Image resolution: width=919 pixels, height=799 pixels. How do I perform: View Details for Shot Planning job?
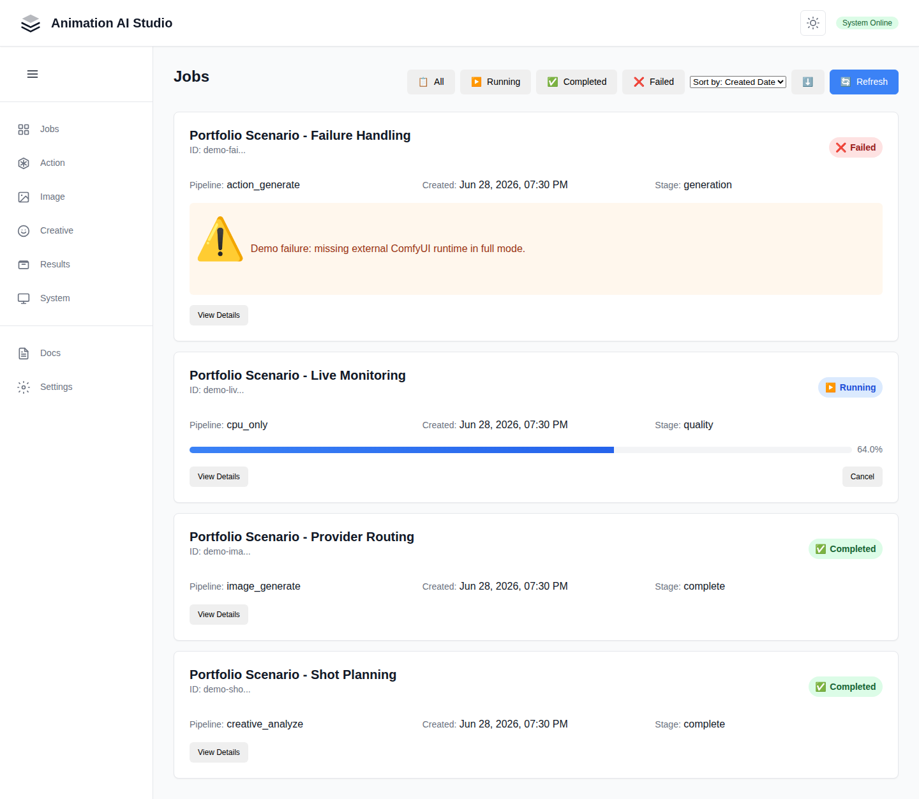pyautogui.click(x=219, y=752)
